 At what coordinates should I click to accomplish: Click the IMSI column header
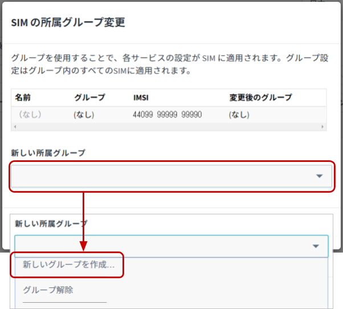tap(141, 97)
